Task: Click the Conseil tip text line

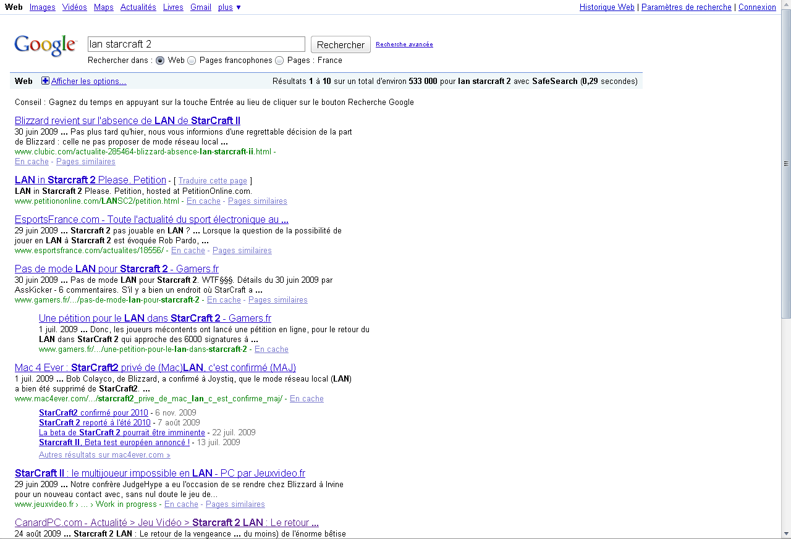Action: [x=214, y=102]
